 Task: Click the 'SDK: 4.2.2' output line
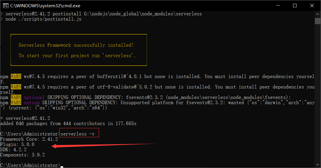[13, 149]
